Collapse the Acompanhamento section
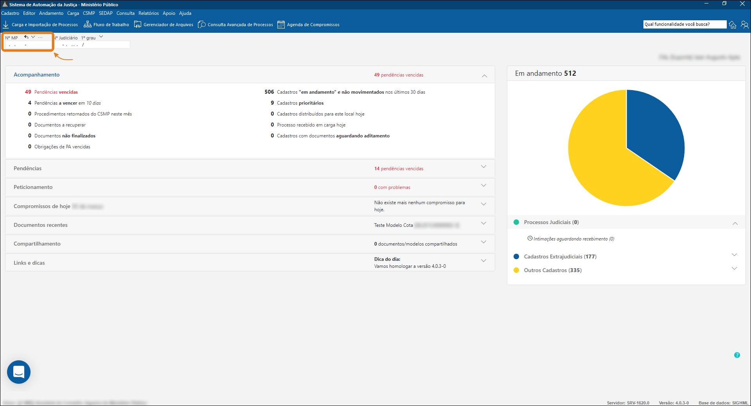The image size is (751, 406). pyautogui.click(x=484, y=76)
